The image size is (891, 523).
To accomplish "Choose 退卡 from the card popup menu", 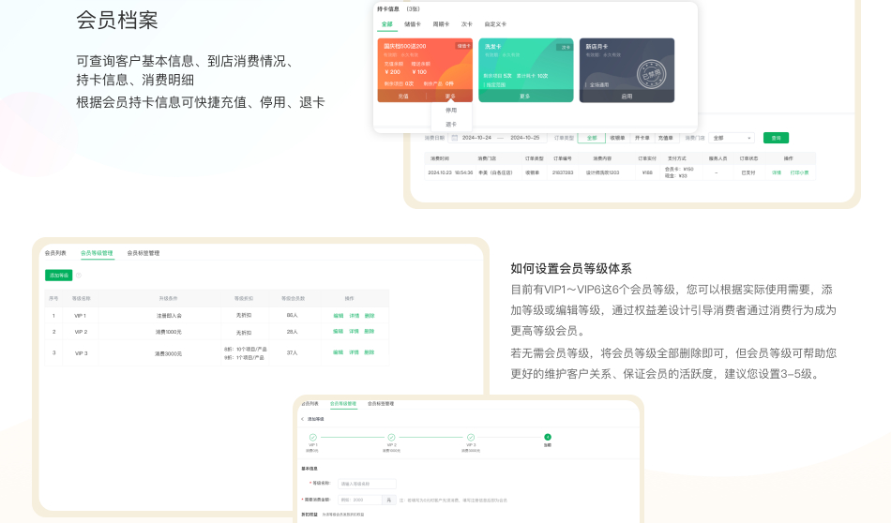I will (451, 124).
